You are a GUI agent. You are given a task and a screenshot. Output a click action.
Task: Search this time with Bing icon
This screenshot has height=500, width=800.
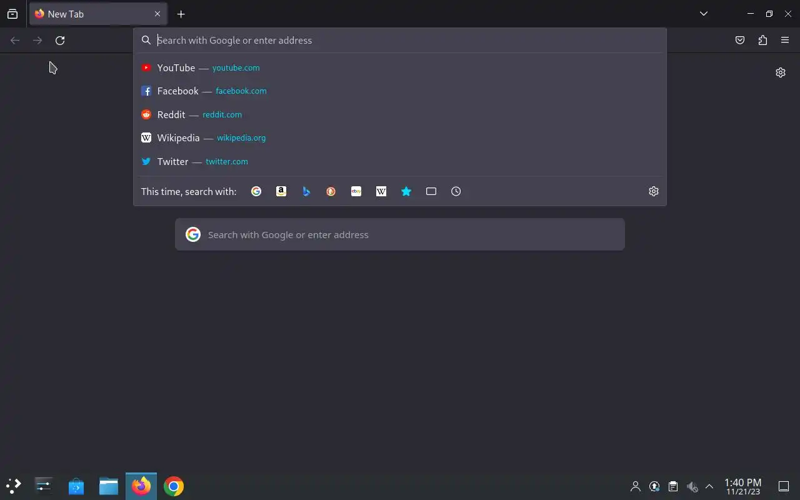[306, 191]
